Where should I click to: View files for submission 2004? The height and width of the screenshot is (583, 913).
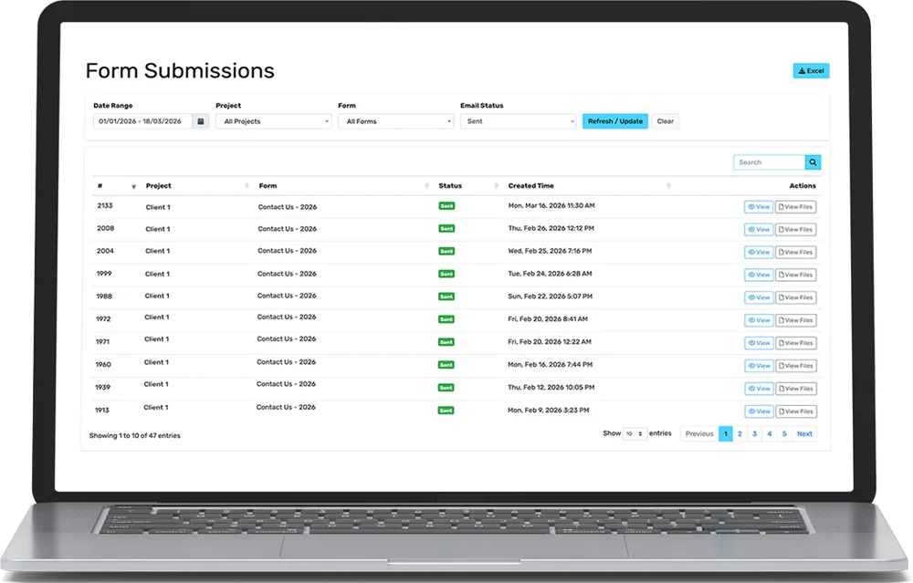pyautogui.click(x=795, y=253)
